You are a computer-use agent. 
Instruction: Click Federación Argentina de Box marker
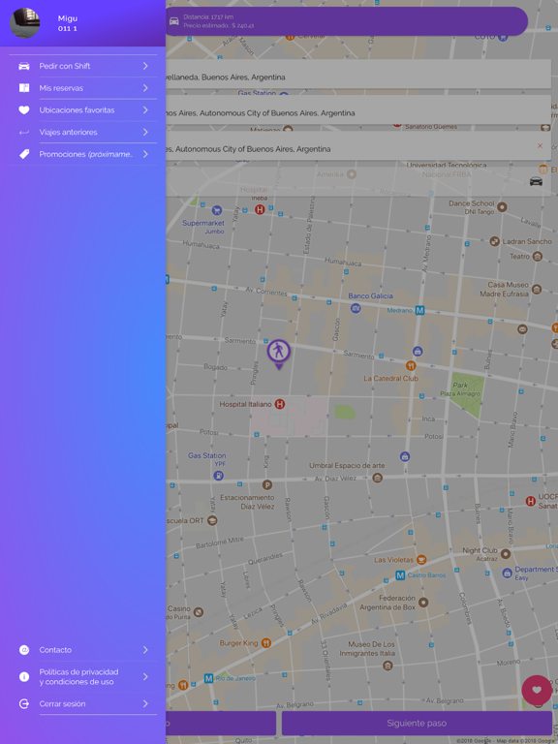coord(423,603)
